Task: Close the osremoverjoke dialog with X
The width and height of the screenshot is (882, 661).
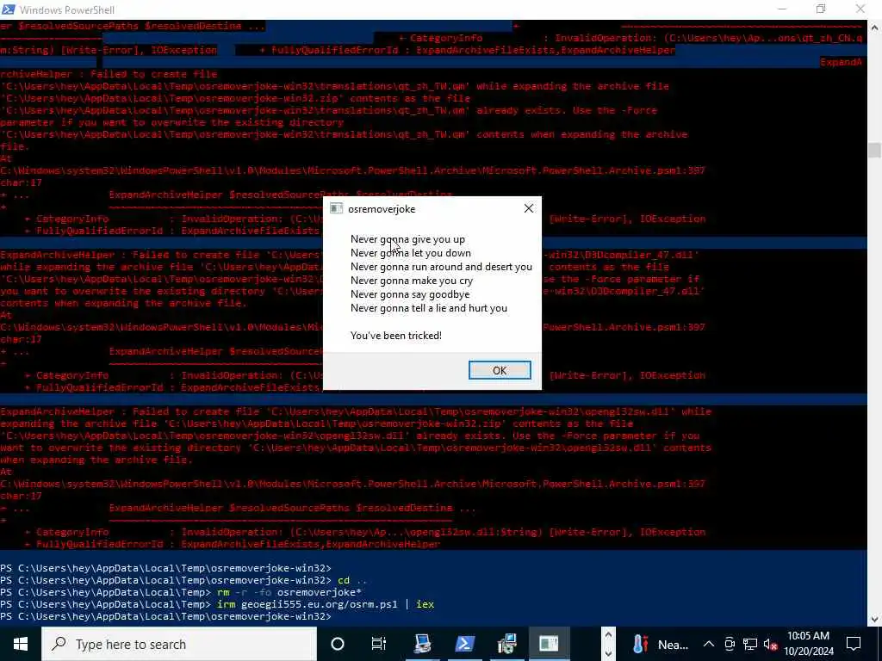Action: point(529,208)
